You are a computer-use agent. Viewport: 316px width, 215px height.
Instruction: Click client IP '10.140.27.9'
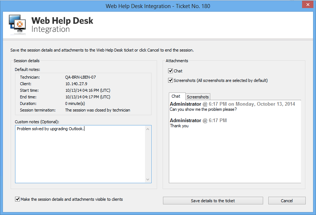point(76,84)
